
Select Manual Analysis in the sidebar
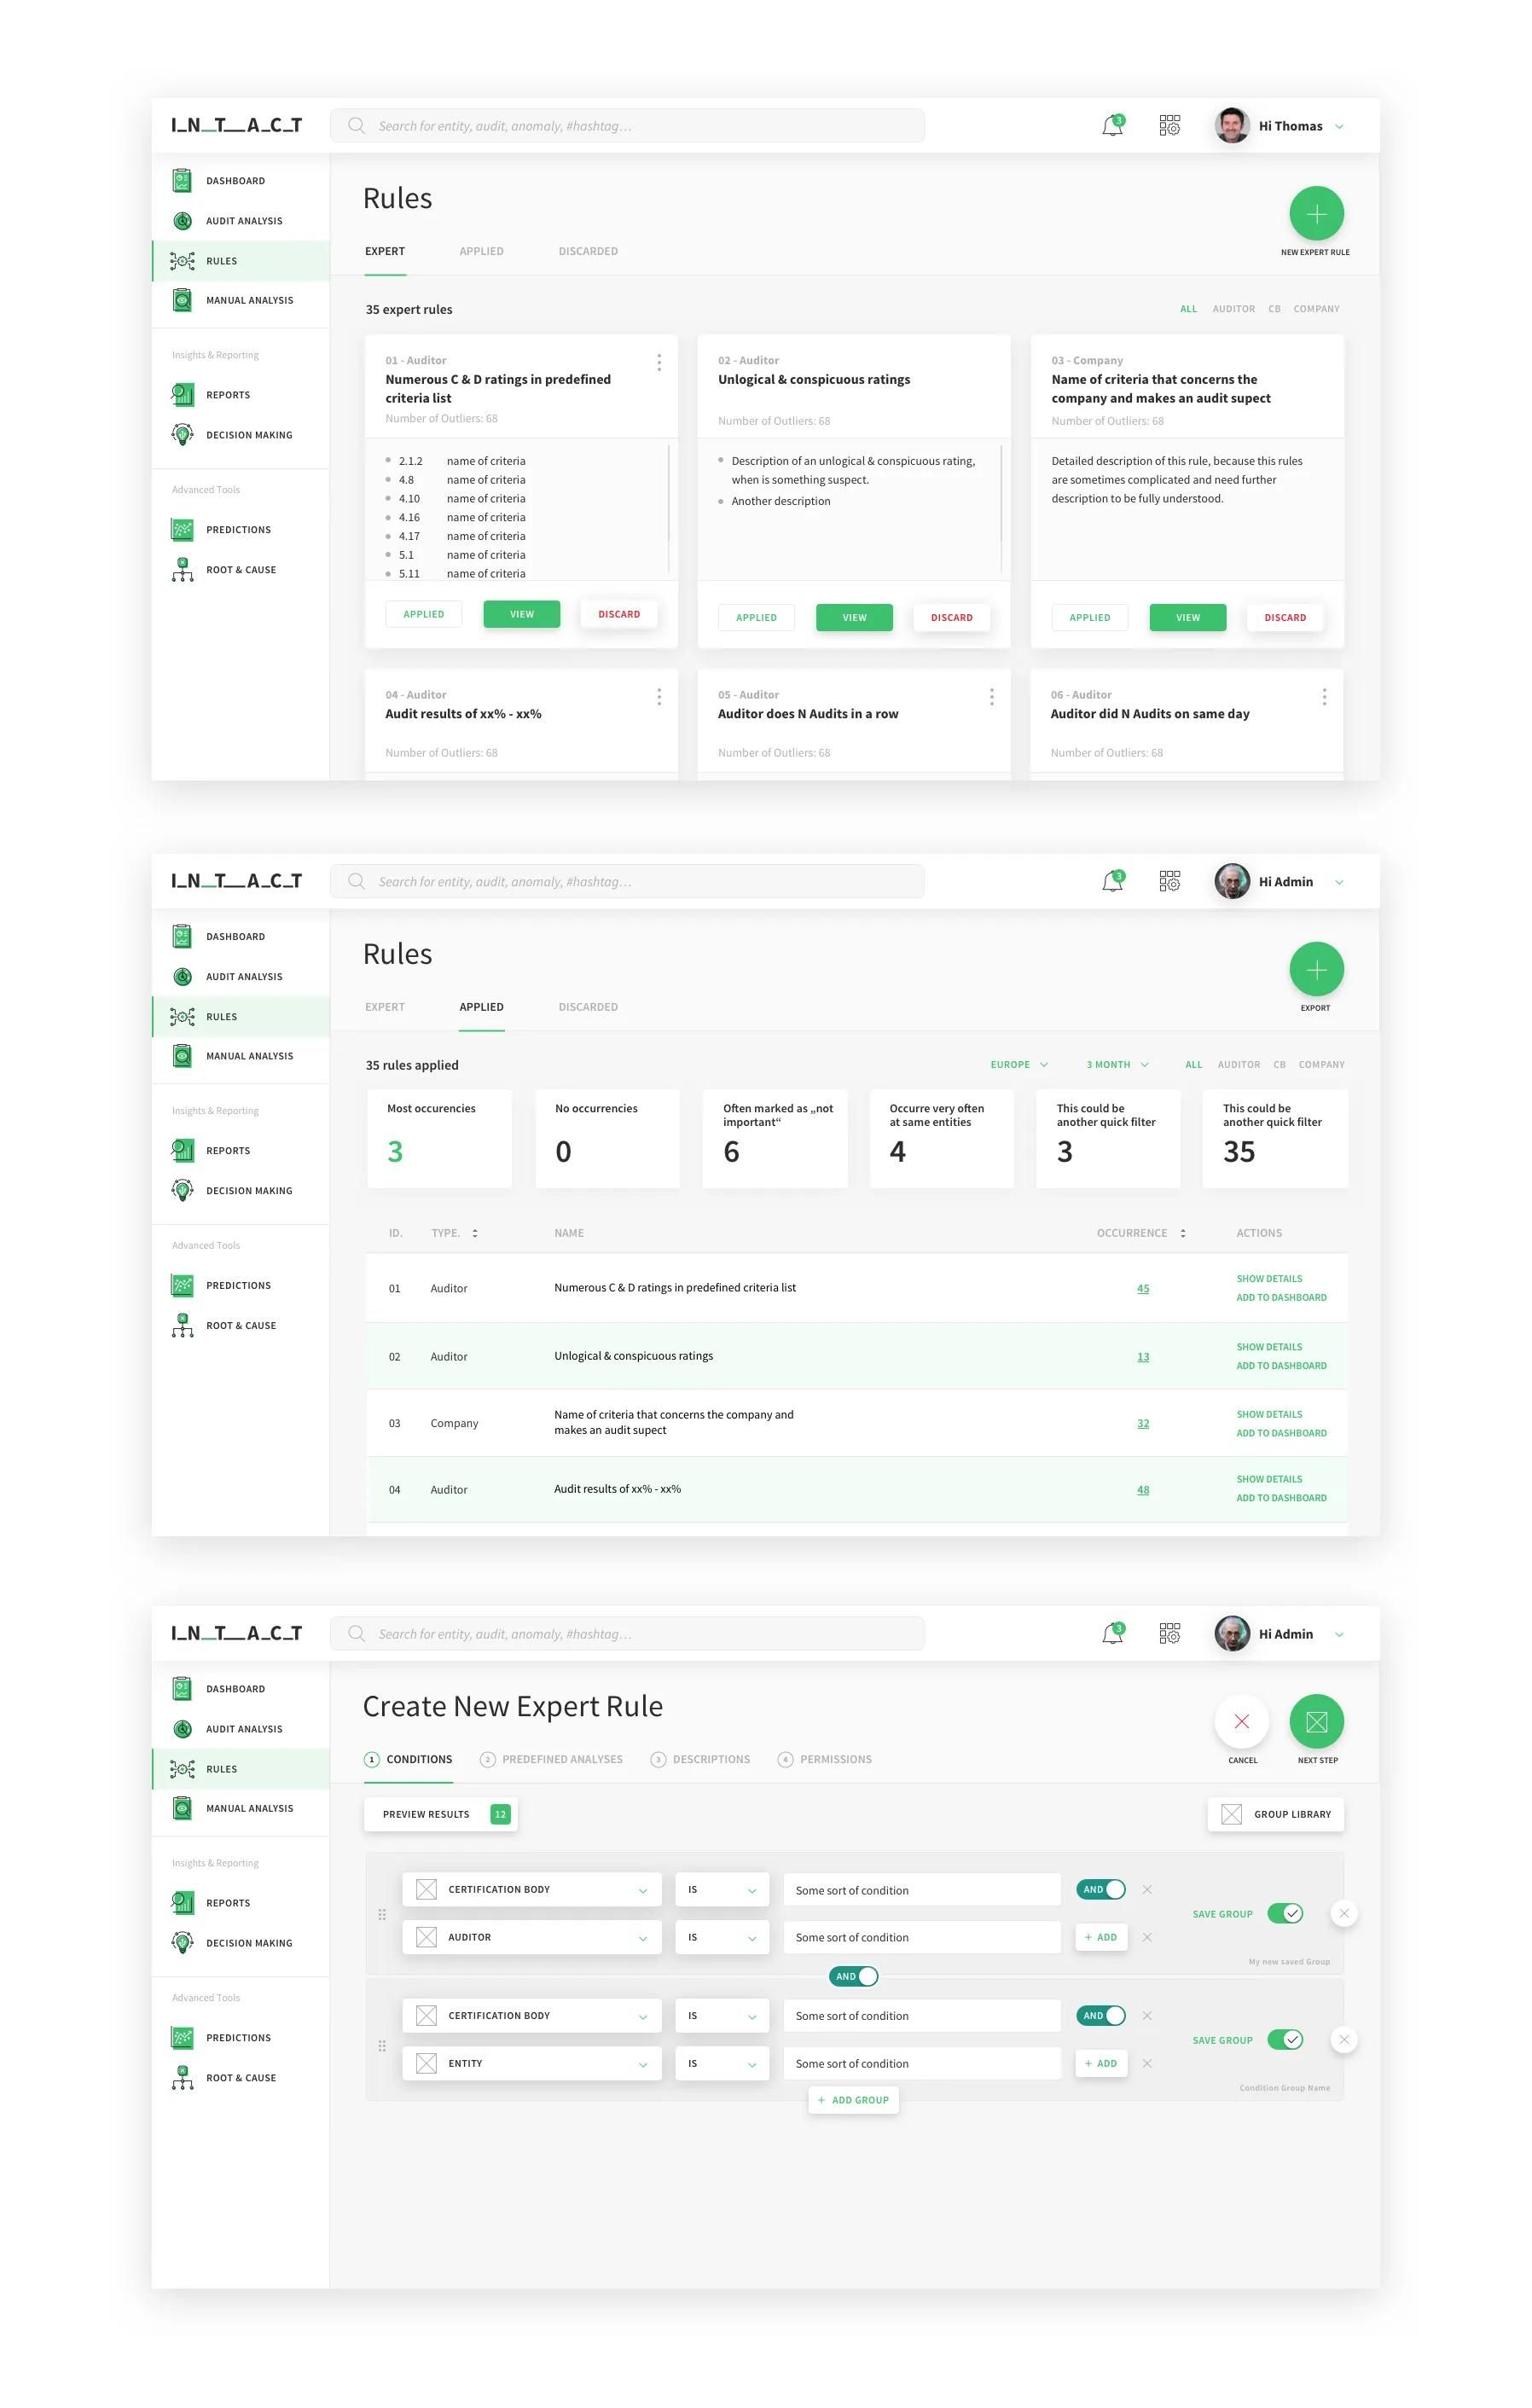click(x=250, y=300)
